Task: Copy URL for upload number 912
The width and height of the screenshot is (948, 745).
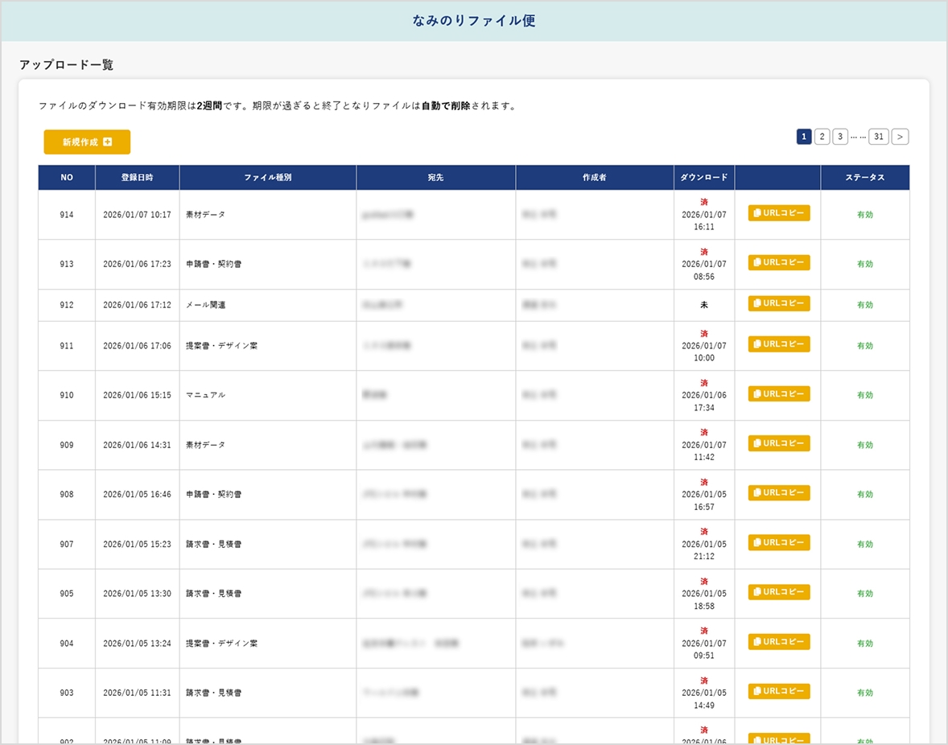Action: [779, 303]
